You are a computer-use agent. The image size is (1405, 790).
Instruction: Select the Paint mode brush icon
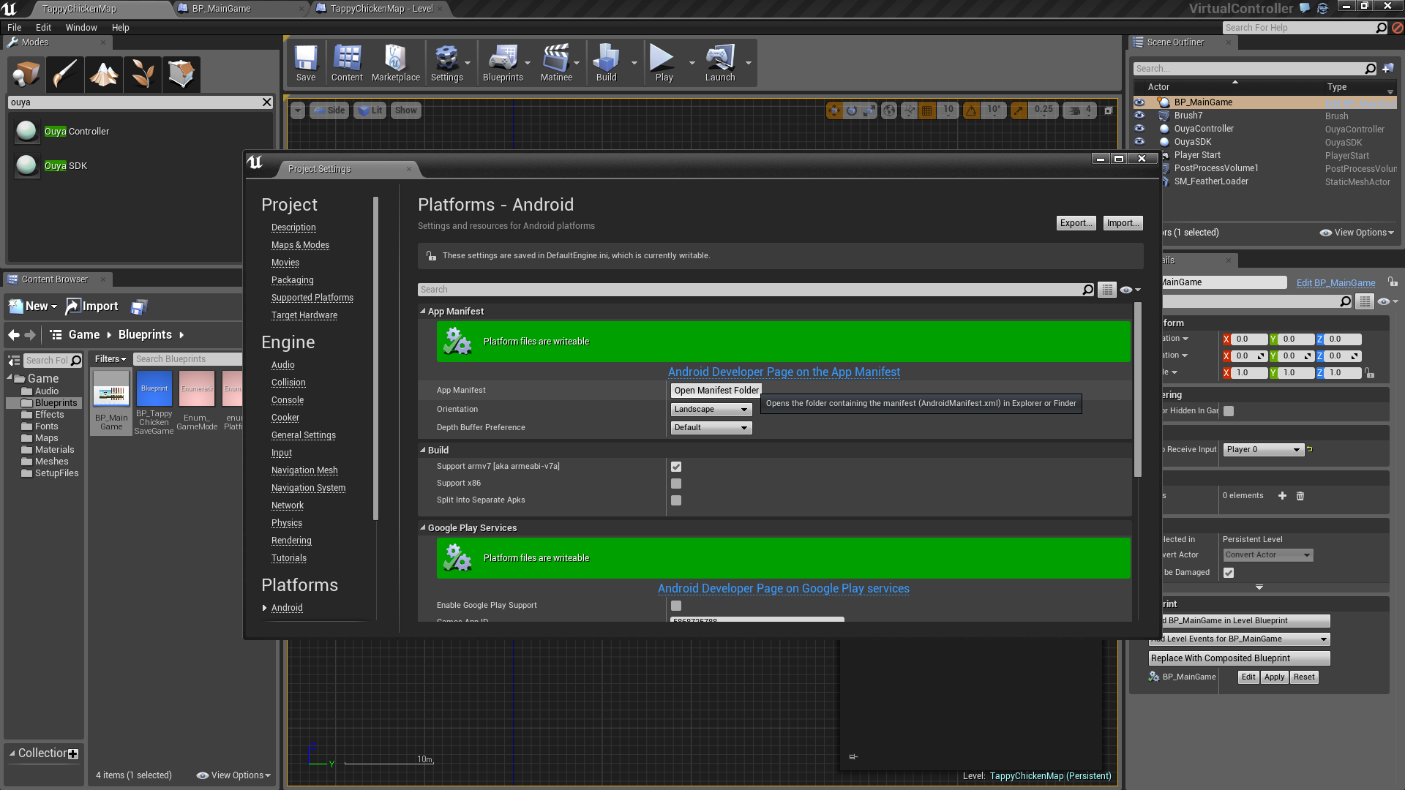[64, 74]
